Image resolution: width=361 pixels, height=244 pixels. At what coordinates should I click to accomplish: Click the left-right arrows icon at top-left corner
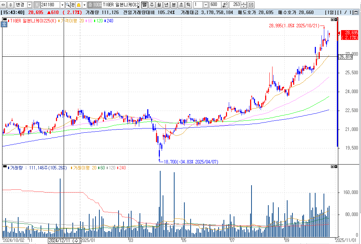click(3, 5)
